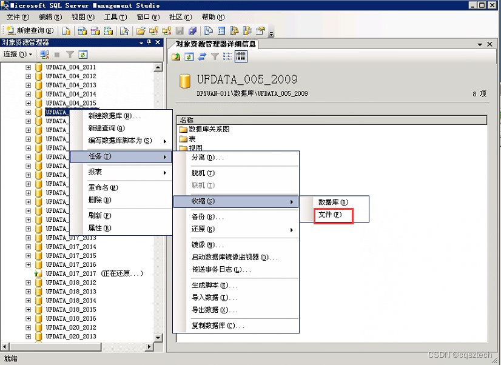
Task: Select 属性(R) in context menu
Action: (121, 228)
